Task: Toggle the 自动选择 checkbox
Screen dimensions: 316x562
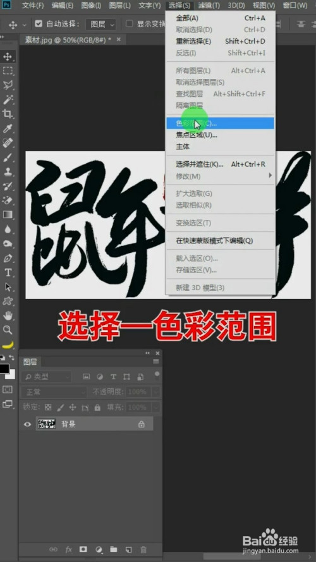Action: coord(39,24)
